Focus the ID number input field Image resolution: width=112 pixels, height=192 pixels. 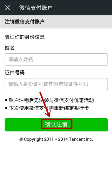(56, 84)
